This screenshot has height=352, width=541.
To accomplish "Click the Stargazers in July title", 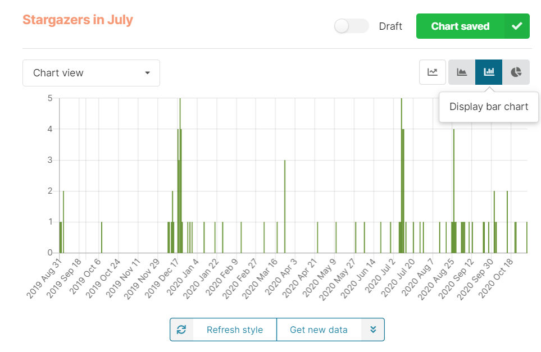I will [78, 20].
